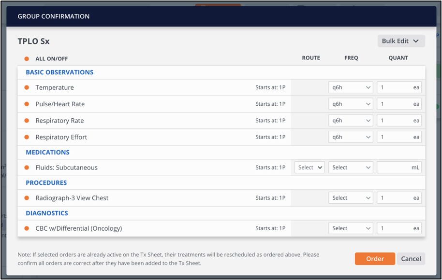The height and width of the screenshot is (280, 442).
Task: Click the BASIC OBSERVATIONS section heading
Action: 59,72
